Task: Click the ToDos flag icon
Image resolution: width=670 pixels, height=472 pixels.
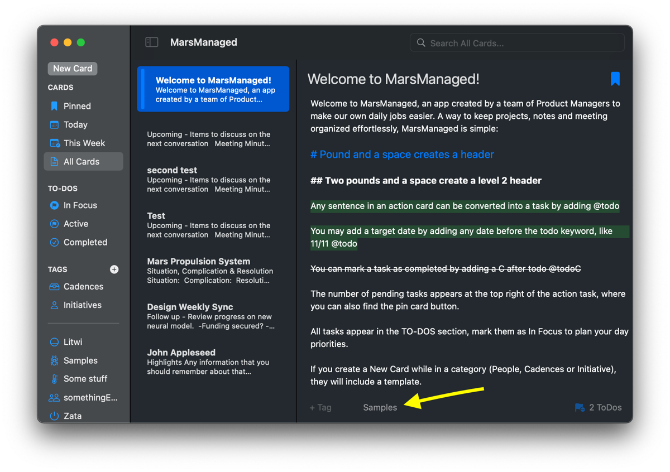Action: 579,407
